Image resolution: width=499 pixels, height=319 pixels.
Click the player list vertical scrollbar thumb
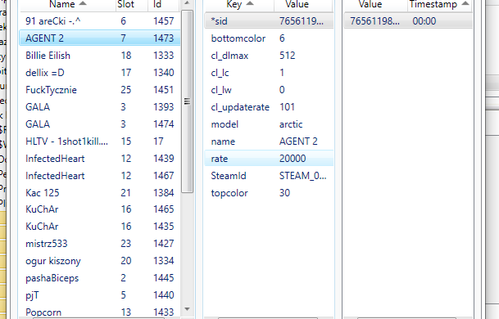pyautogui.click(x=187, y=101)
